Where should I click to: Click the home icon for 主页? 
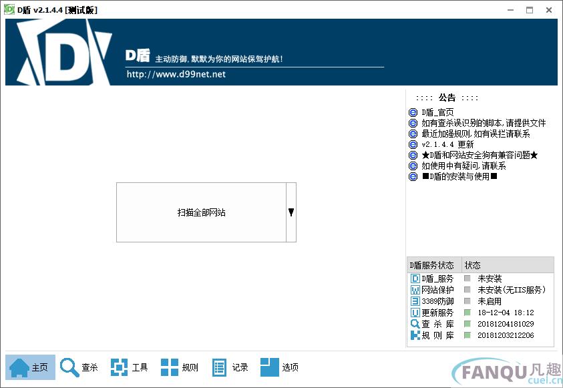[19, 367]
